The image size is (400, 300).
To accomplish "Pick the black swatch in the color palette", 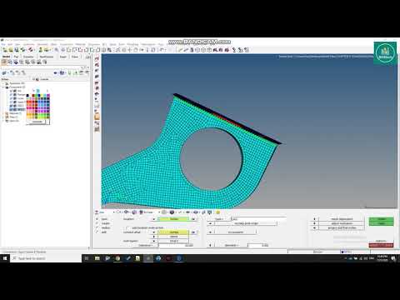I will pos(27,96).
